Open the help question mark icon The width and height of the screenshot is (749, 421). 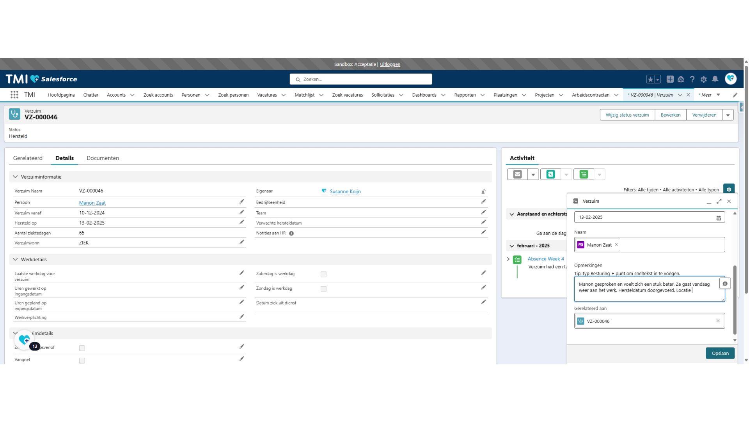click(692, 79)
